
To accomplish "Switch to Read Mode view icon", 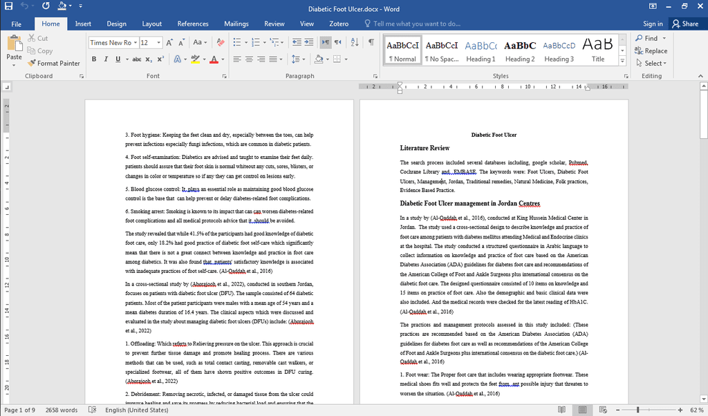I will 561,410.
